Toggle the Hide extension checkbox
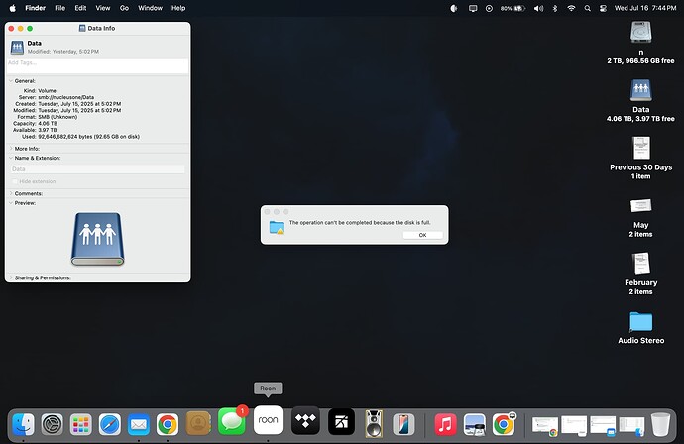 point(15,181)
